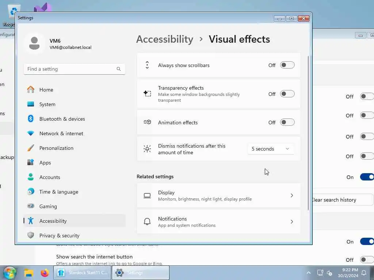Click the Gaming controller icon
The image size is (374, 280).
(x=31, y=206)
